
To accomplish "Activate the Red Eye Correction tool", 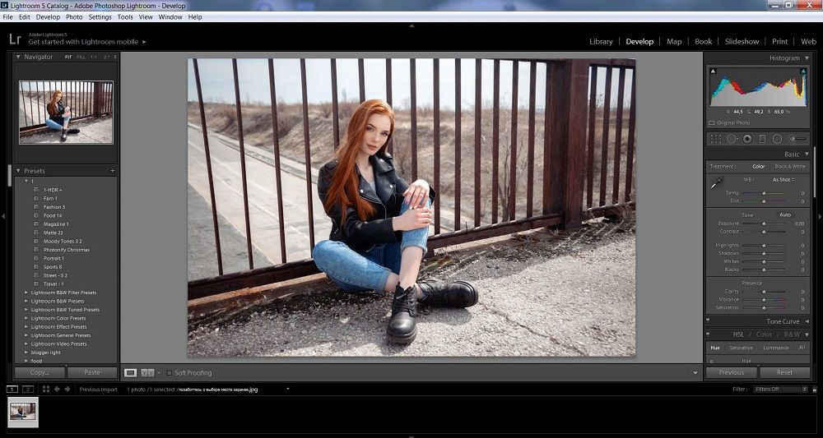I will coord(747,139).
